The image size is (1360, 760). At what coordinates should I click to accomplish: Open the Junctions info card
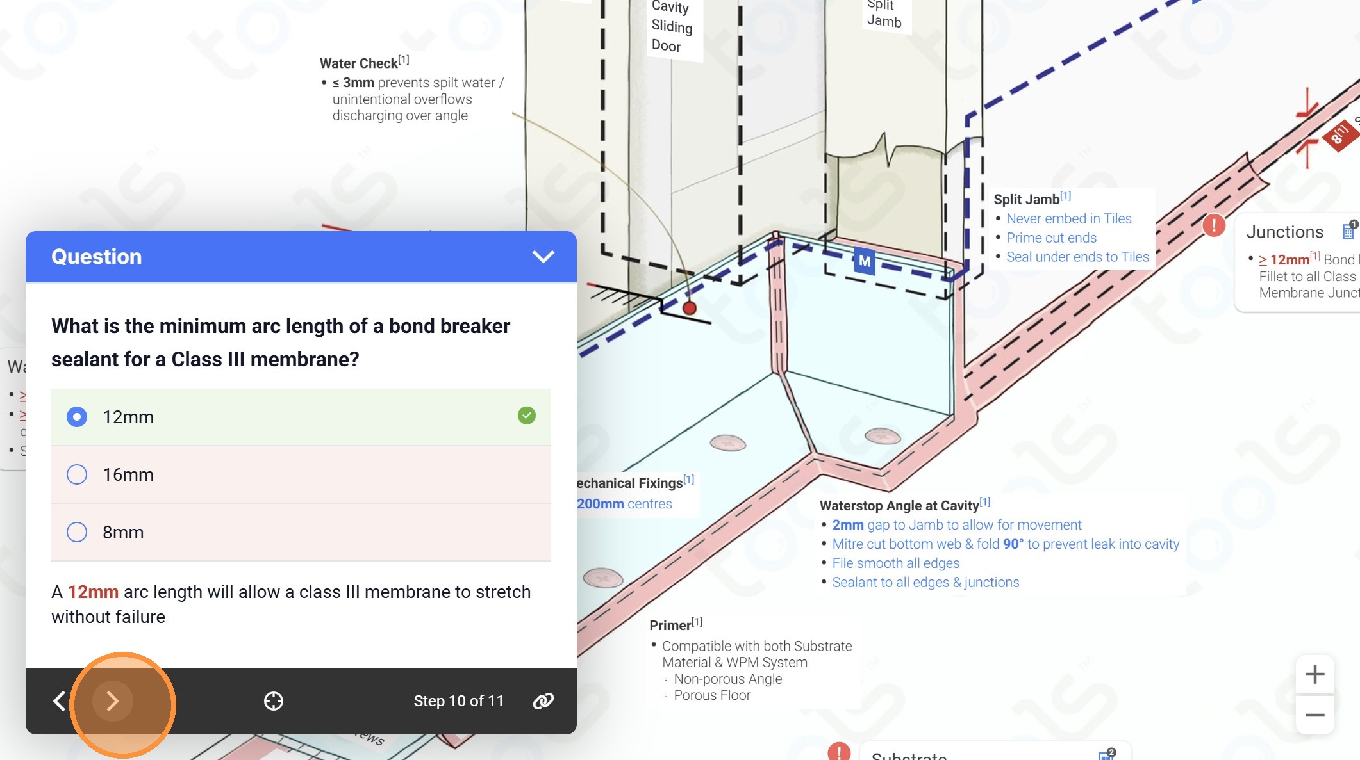[x=1285, y=232]
